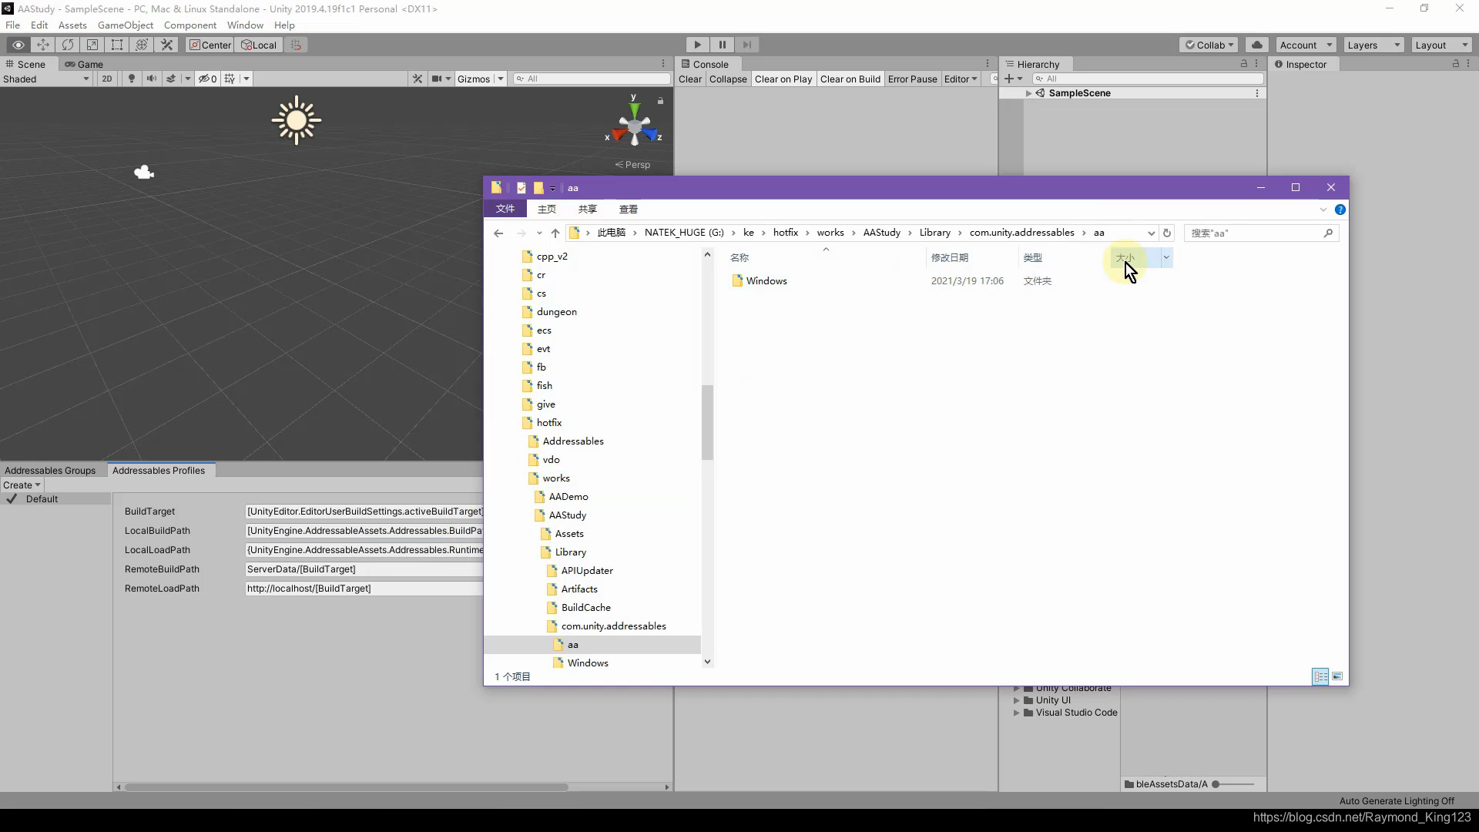Image resolution: width=1479 pixels, height=832 pixels.
Task: Toggle scene grid visibility icon
Action: point(230,79)
